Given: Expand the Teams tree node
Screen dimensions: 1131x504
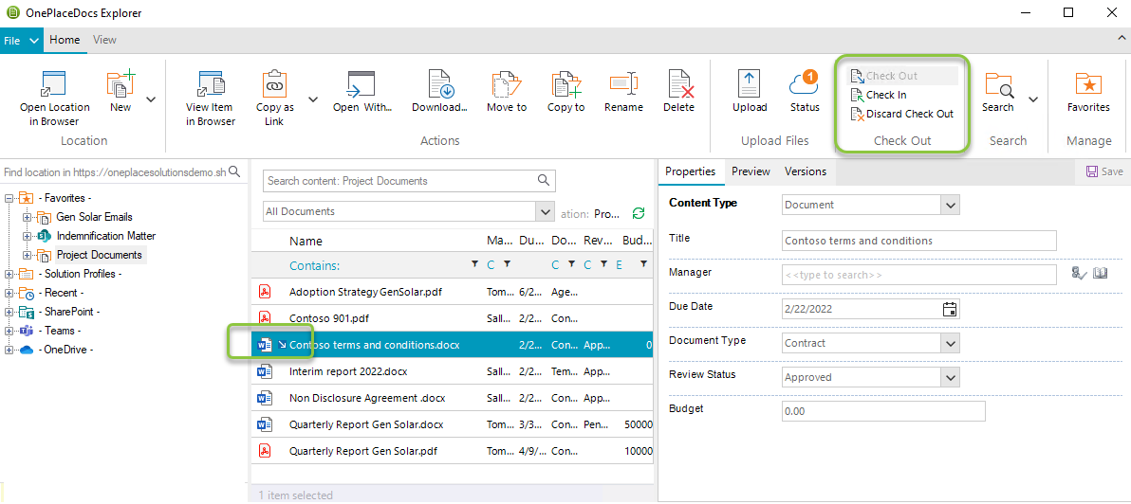Looking at the screenshot, I should [9, 331].
